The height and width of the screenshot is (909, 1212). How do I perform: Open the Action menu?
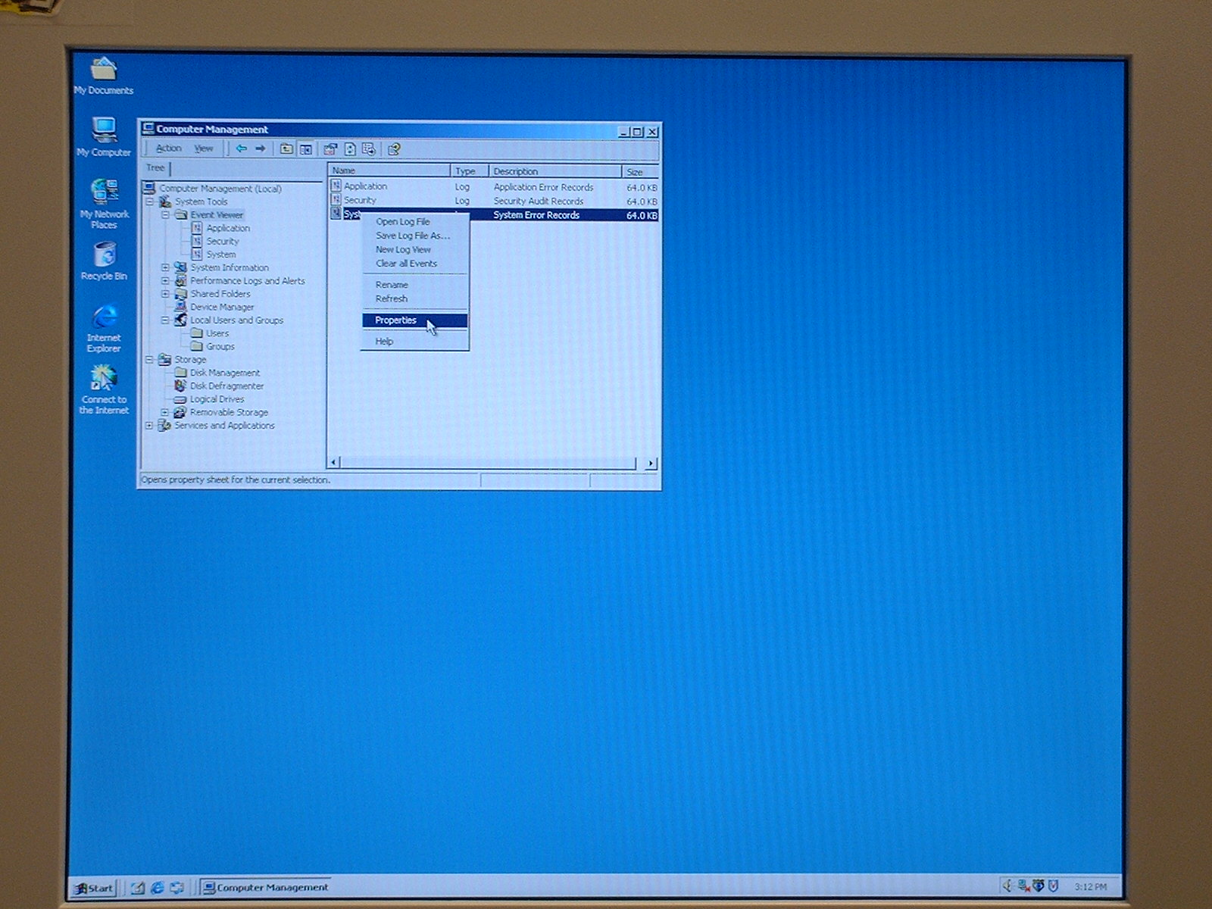pyautogui.click(x=168, y=148)
